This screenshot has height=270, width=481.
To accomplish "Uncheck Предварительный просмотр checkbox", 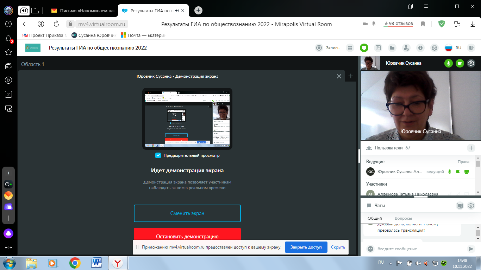I will [x=158, y=155].
